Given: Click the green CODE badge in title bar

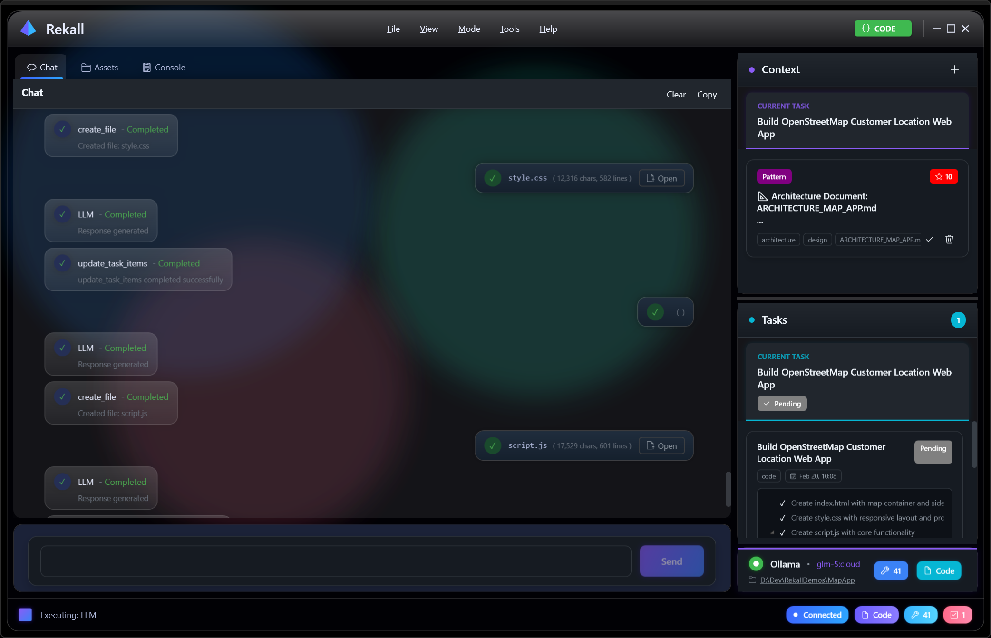Looking at the screenshot, I should point(883,28).
